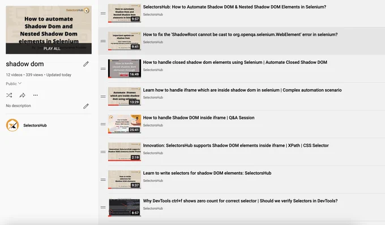Grab reorder handle for Innovation SelectorsHub video
This screenshot has width=385, height=225.
tap(103, 152)
